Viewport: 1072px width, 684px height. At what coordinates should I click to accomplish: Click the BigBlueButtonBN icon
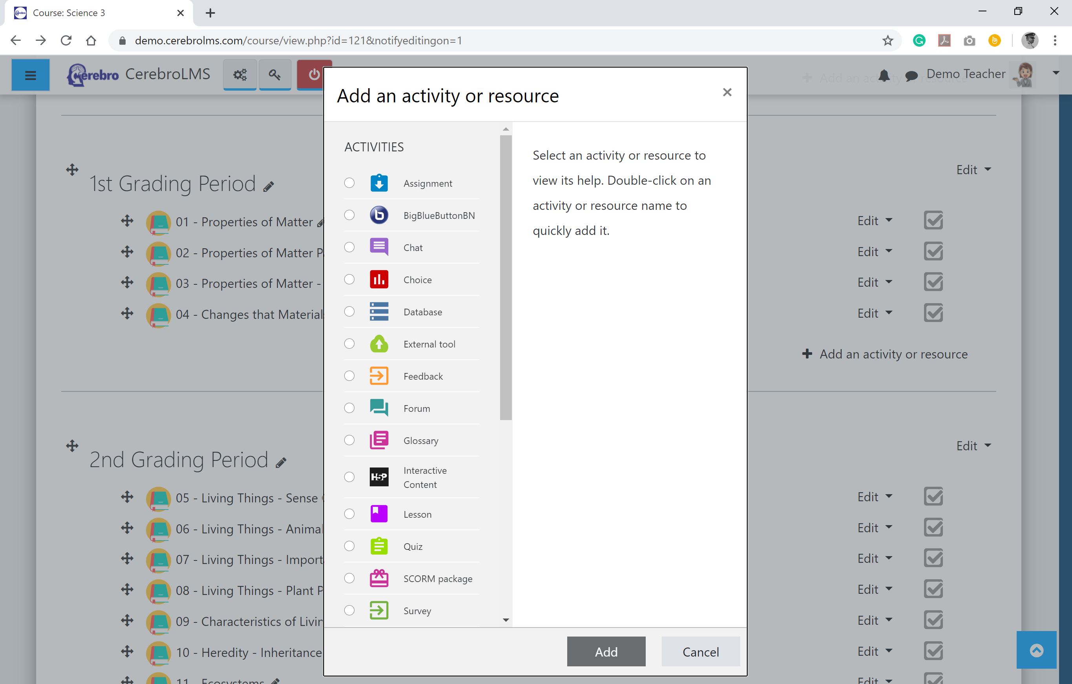379,215
